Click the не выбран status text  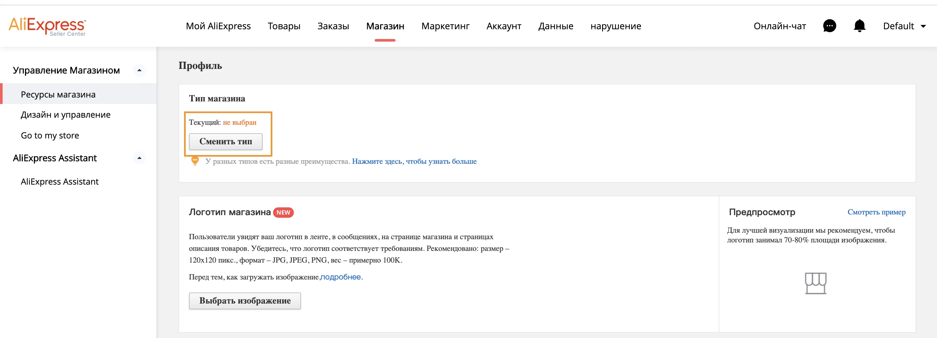(240, 122)
